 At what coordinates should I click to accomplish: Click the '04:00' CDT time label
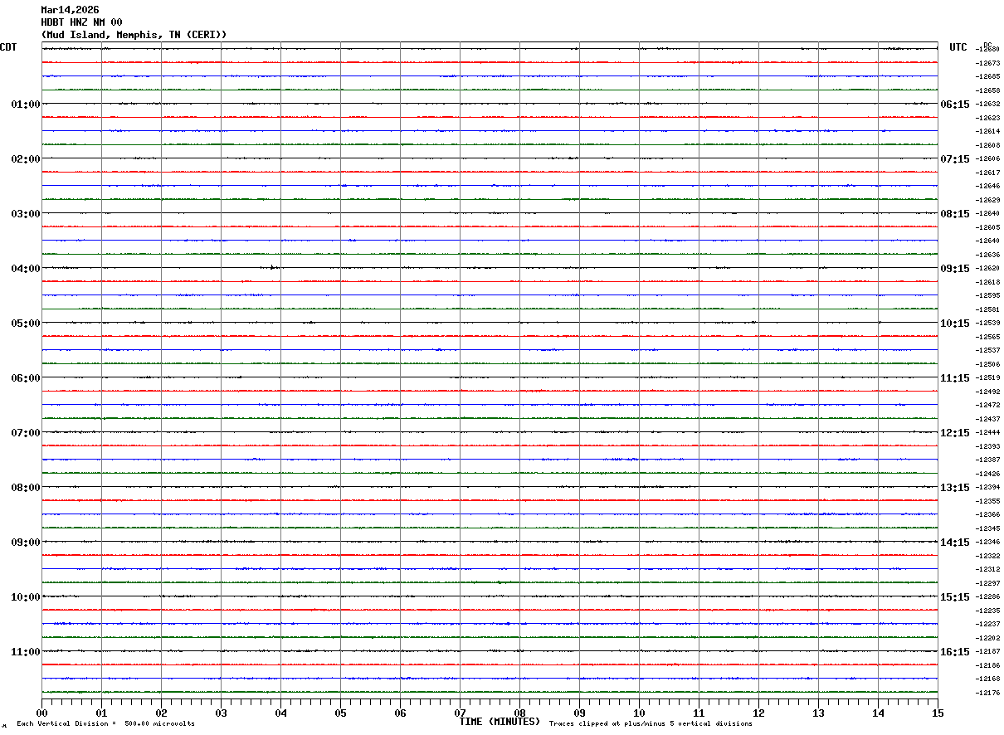click(26, 269)
